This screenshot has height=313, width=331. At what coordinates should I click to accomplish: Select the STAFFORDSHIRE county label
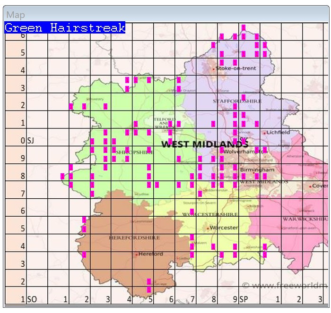pos(230,101)
